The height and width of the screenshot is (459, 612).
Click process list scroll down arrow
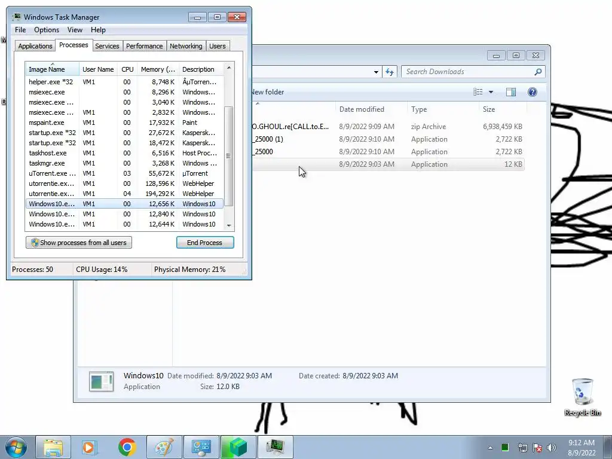[x=229, y=225]
